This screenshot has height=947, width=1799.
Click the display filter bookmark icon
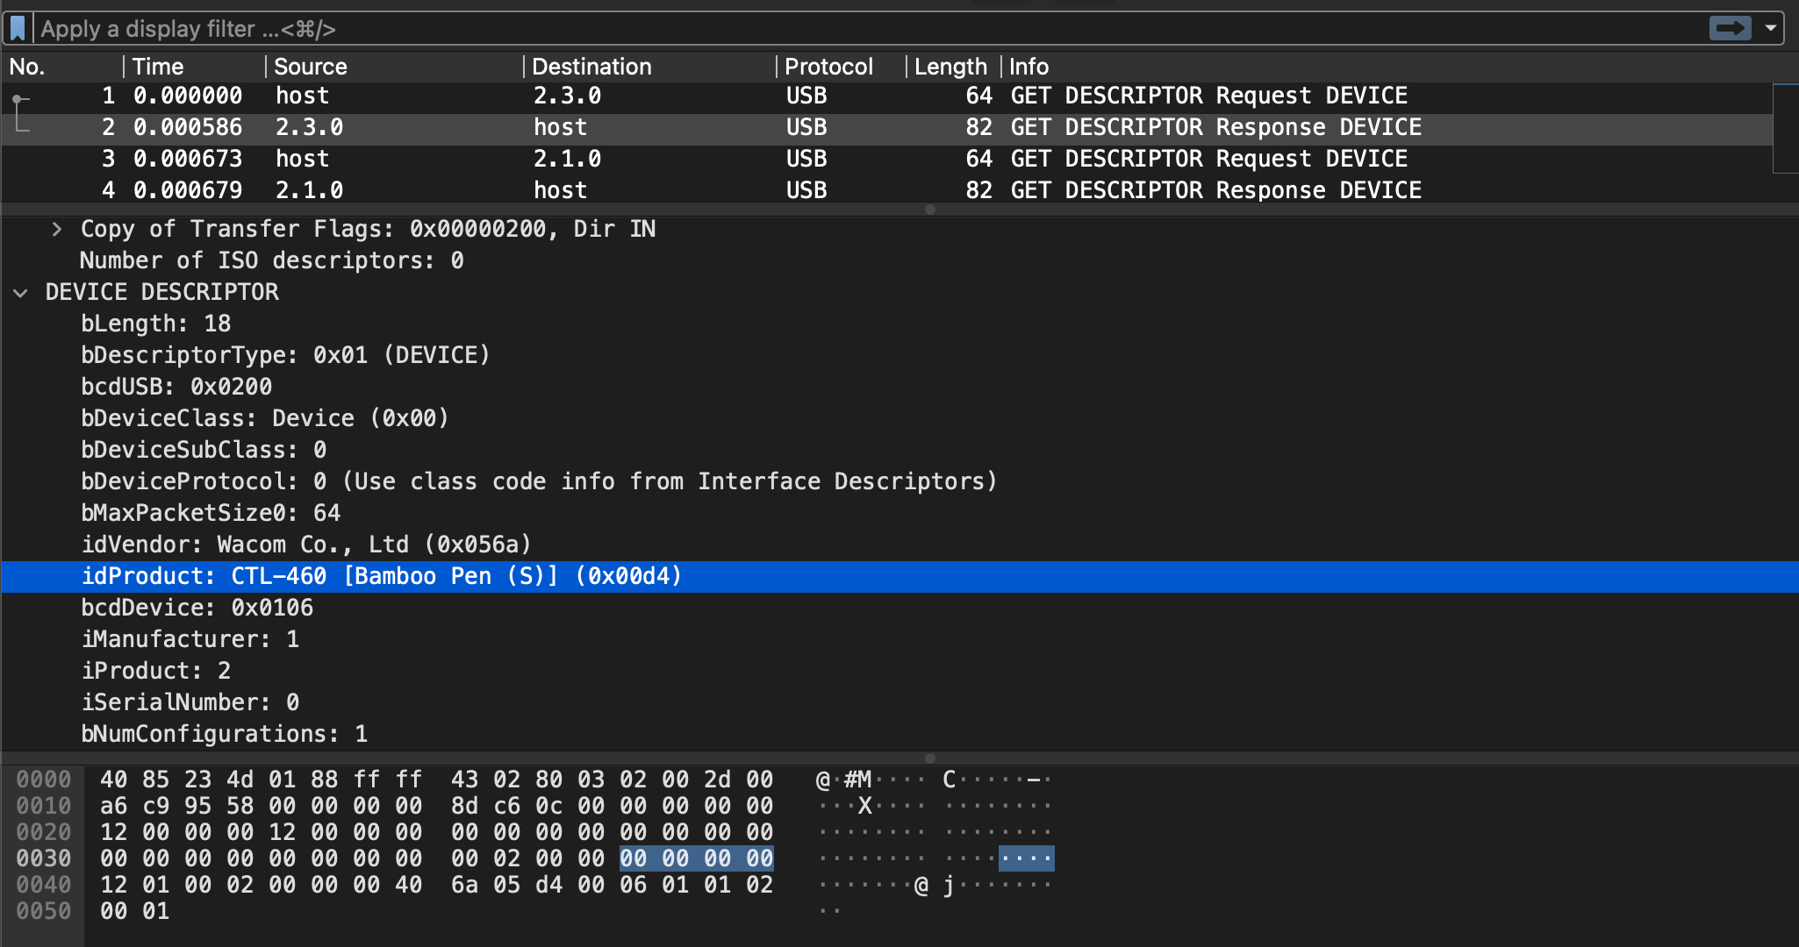[x=18, y=28]
